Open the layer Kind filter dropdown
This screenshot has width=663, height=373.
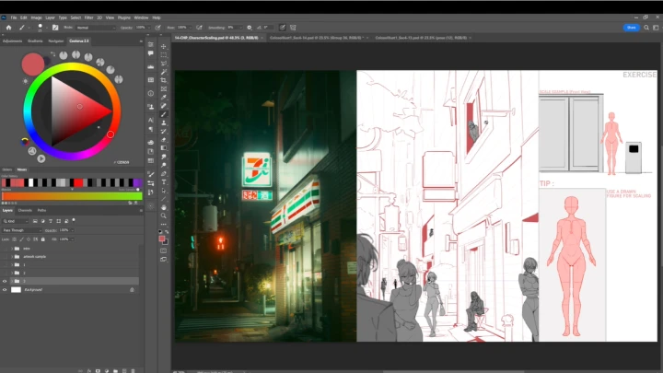pos(16,221)
